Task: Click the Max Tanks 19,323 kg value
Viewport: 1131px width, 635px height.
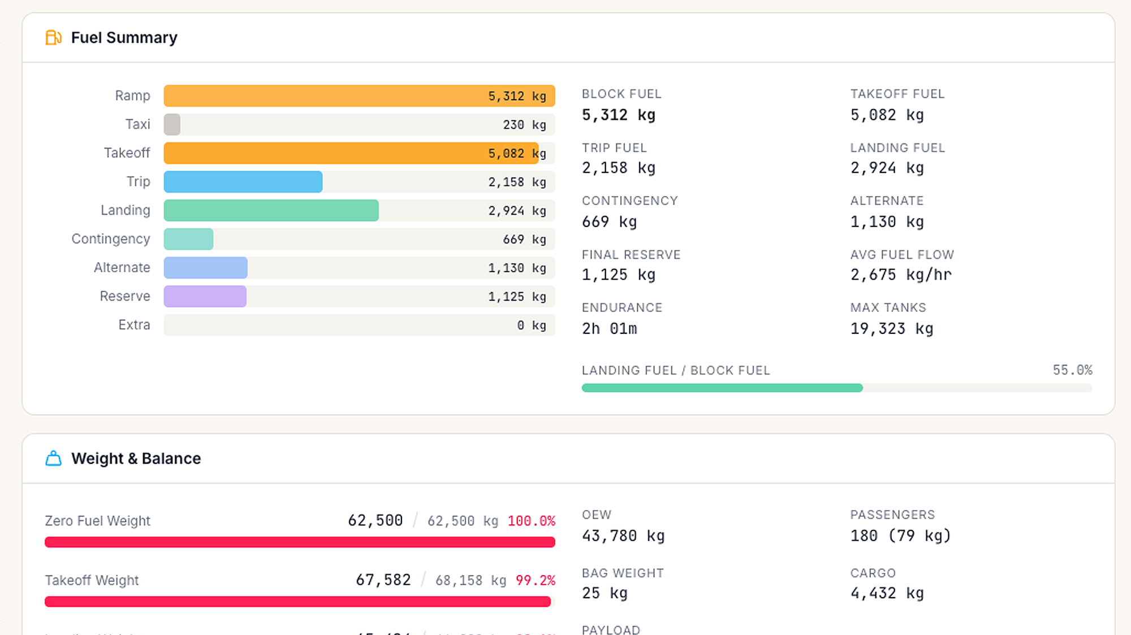Action: 892,329
